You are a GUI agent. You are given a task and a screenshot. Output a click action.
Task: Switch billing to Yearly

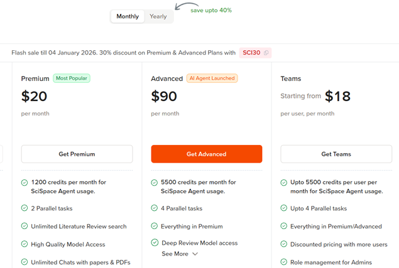(x=158, y=16)
